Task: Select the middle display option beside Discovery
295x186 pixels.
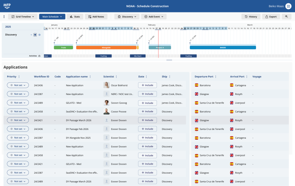Action: (x=35, y=35)
